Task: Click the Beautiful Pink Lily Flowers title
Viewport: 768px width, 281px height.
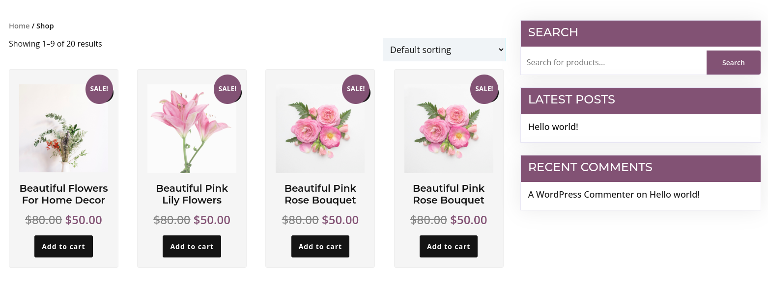Action: pyautogui.click(x=192, y=194)
